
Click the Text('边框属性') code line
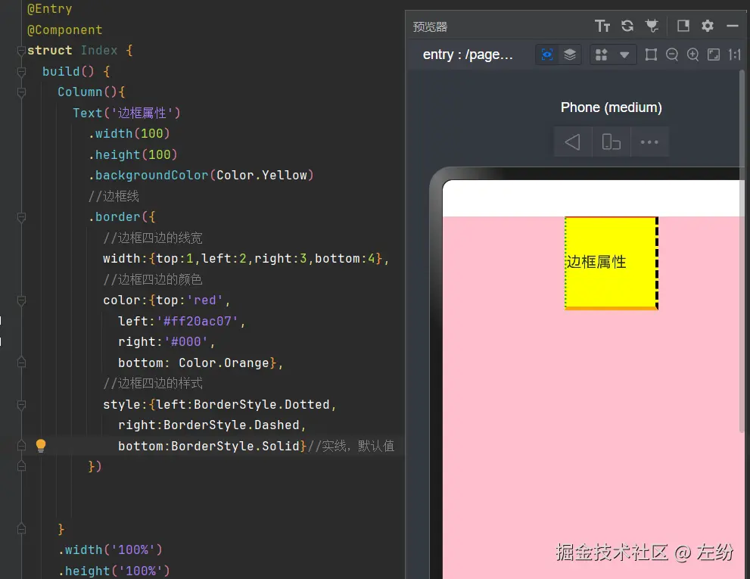(126, 113)
